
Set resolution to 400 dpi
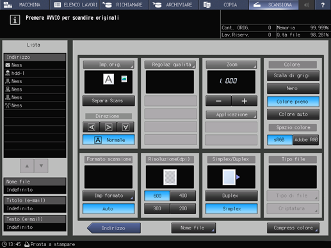pos(183,196)
